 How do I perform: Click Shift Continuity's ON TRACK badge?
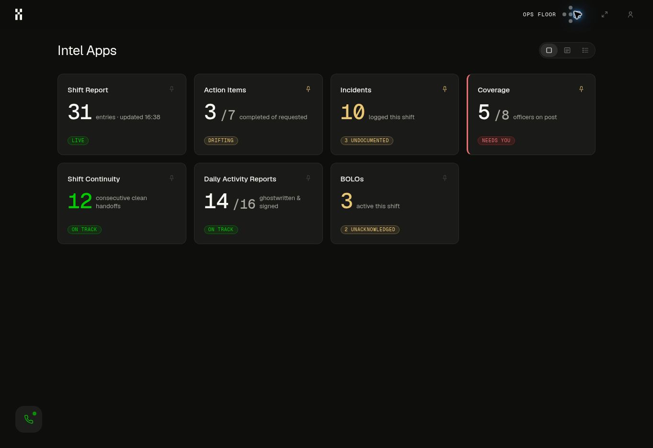84,230
